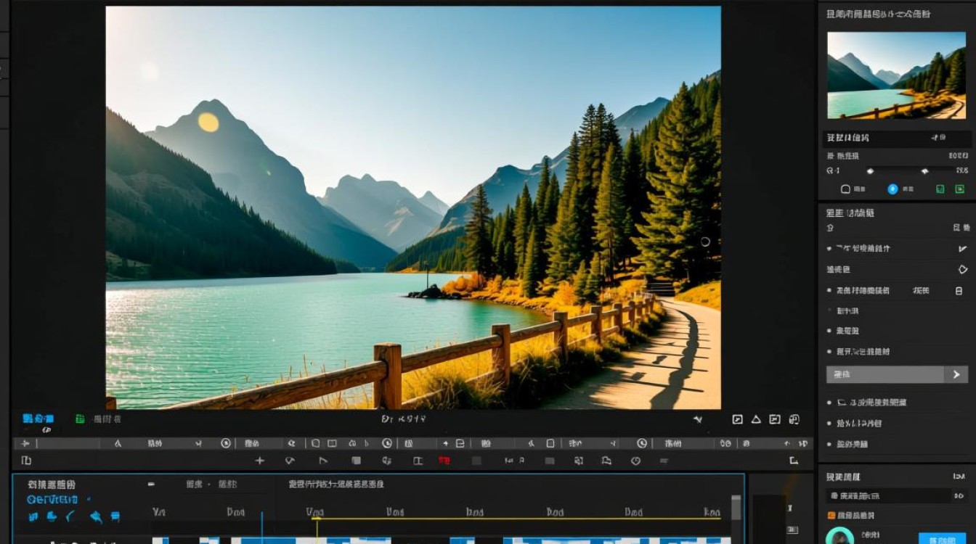Expand the first clock-icon dropdown in the upper toolbar row
The width and height of the screenshot is (976, 544).
[226, 443]
